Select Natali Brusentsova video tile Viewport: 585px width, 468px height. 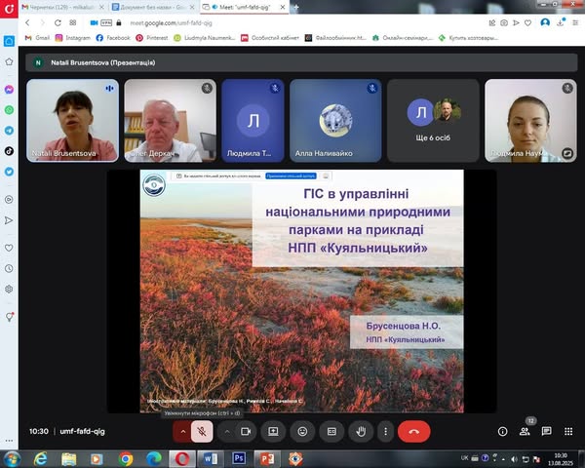[73, 121]
